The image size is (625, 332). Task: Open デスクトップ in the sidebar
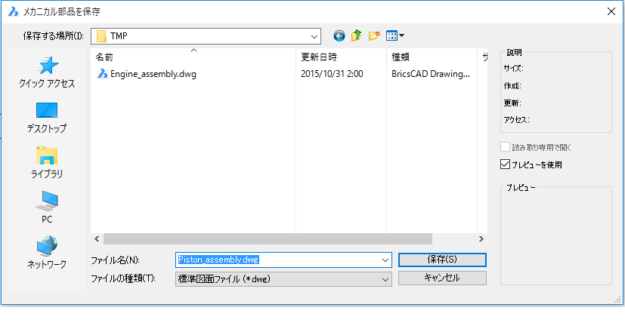click(47, 118)
